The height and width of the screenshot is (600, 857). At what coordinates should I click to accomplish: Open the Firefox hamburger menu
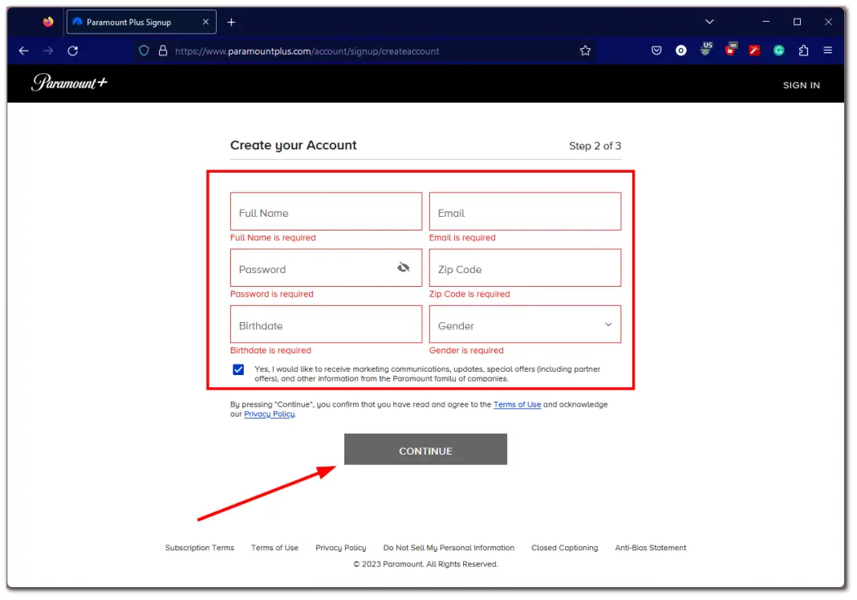(827, 50)
